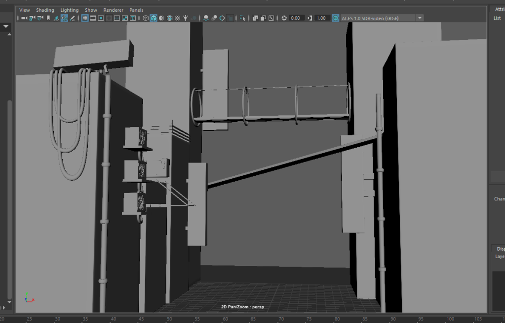Click the Gamma value field showing 1.00
This screenshot has width=505, height=323.
pos(321,18)
